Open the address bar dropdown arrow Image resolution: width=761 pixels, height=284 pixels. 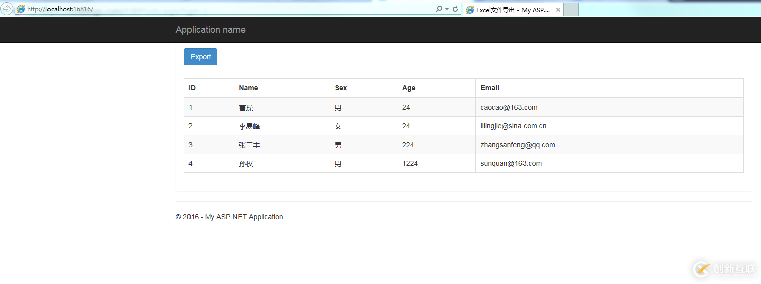(447, 9)
